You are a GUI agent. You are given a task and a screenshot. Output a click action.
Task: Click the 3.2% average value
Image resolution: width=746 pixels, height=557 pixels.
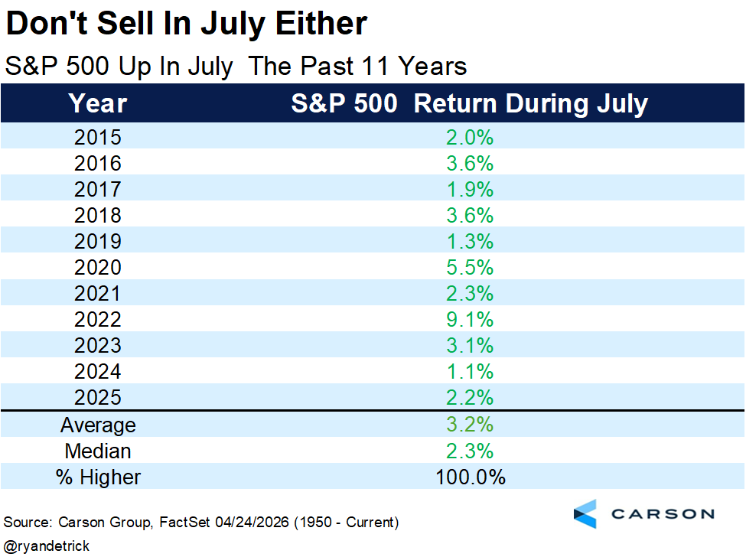pos(470,425)
